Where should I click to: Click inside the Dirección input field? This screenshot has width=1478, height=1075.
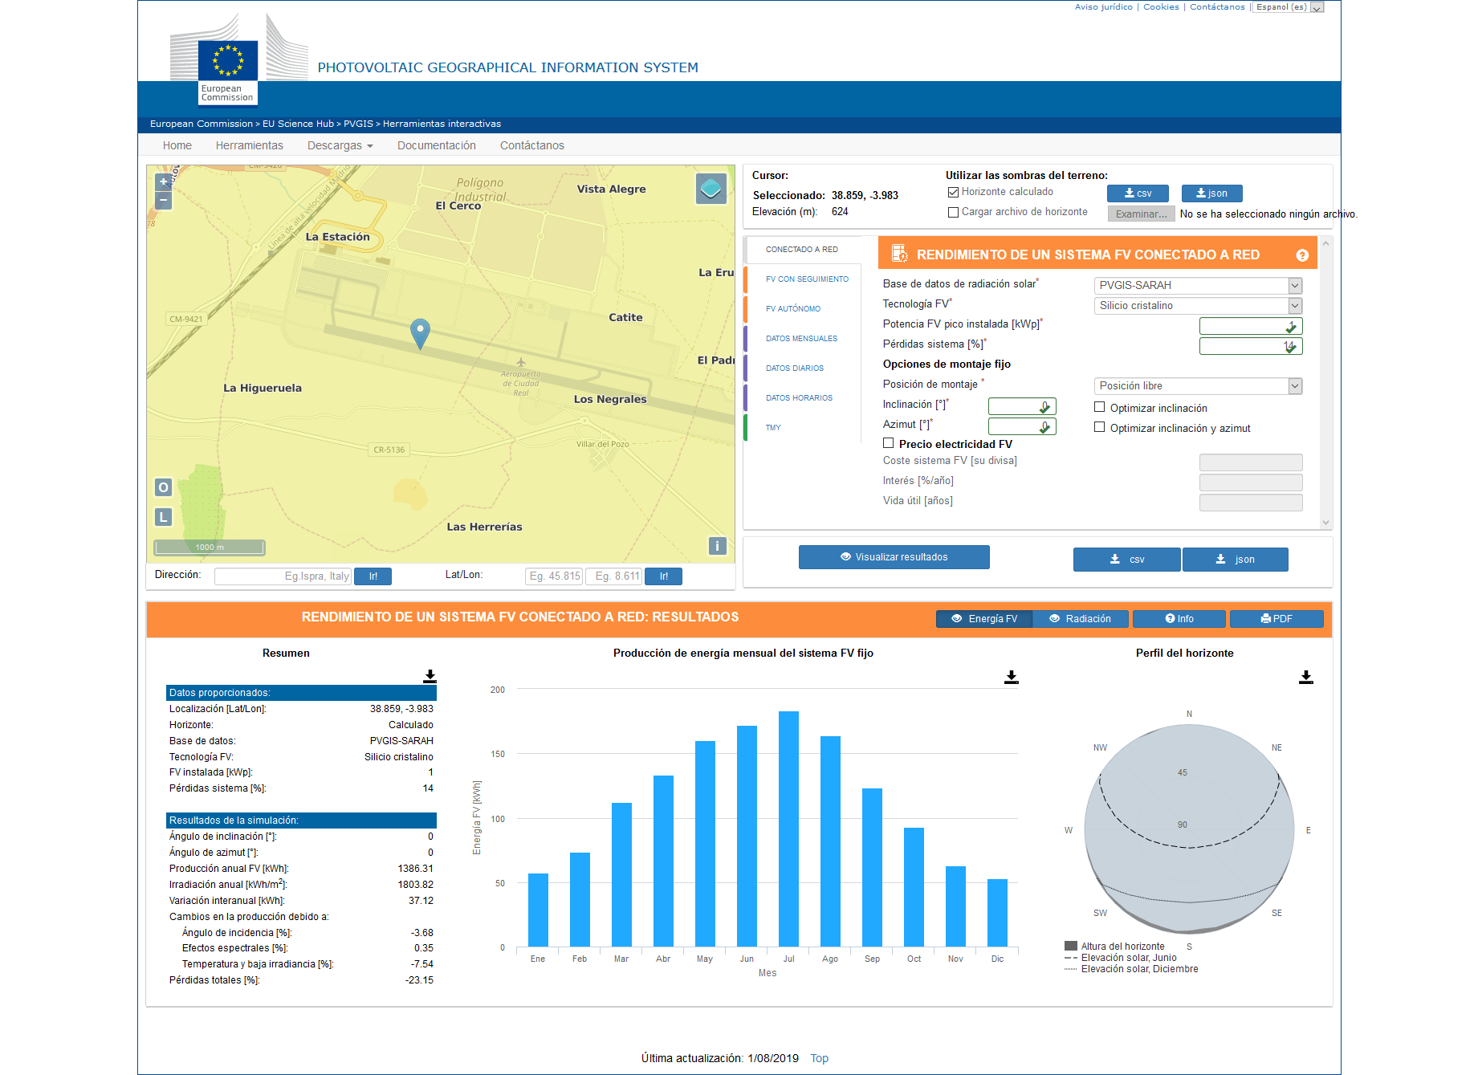click(x=283, y=576)
